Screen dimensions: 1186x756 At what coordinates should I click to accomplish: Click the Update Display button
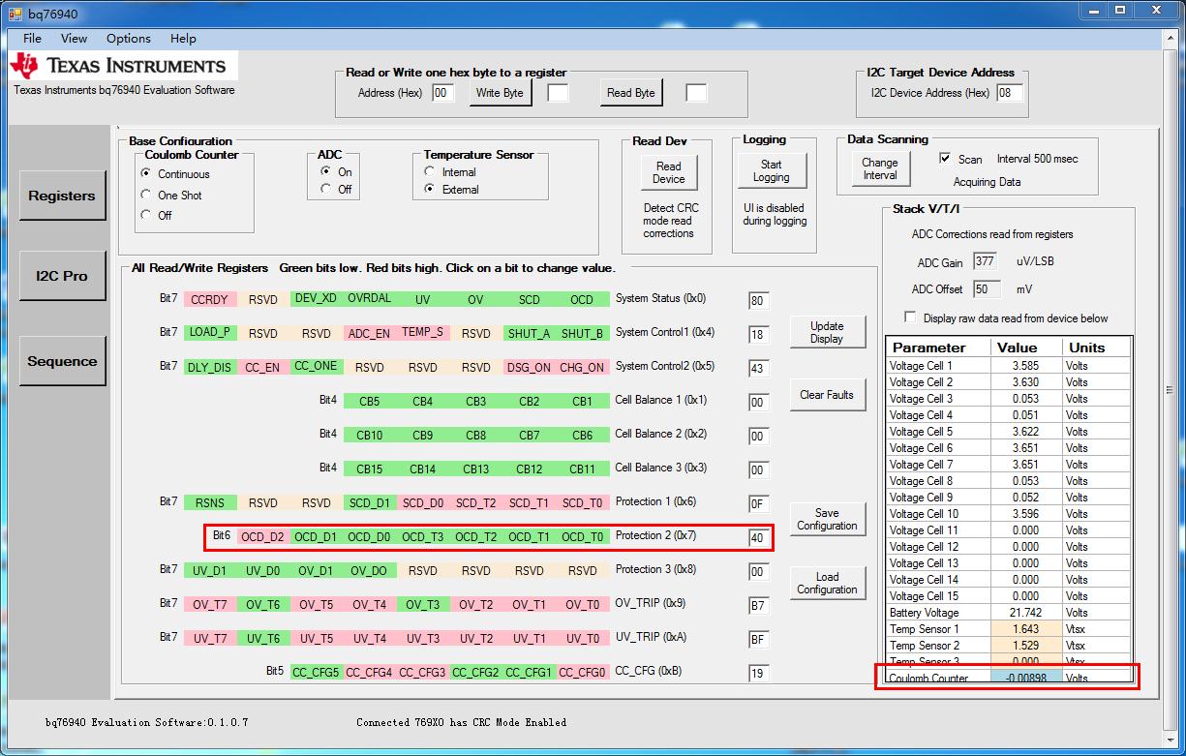click(x=827, y=332)
